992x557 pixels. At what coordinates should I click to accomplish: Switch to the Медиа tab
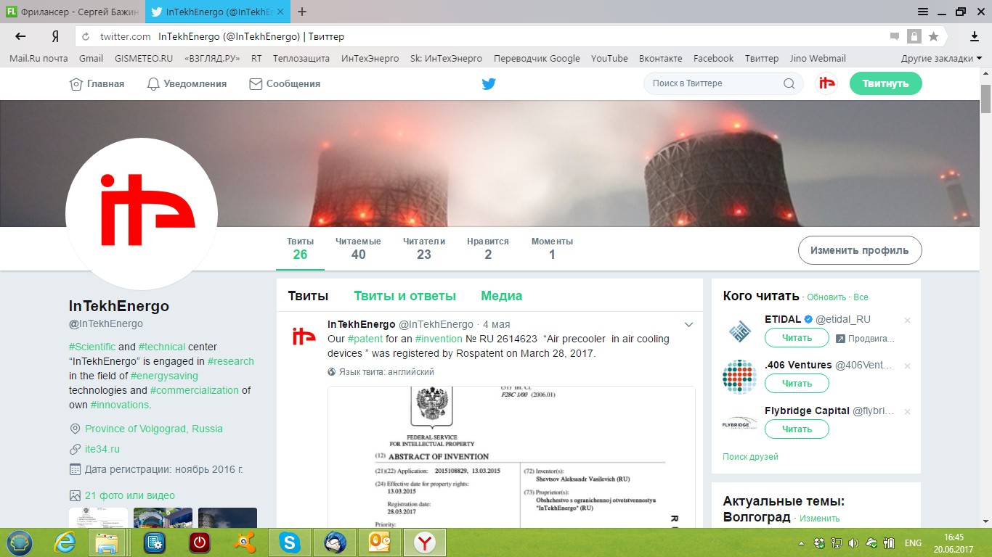(x=501, y=296)
